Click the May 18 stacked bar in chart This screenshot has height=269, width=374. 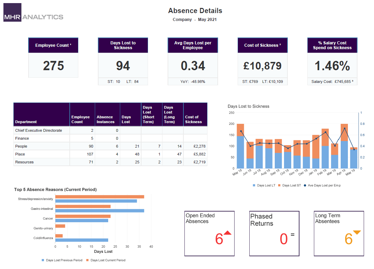[240, 146]
